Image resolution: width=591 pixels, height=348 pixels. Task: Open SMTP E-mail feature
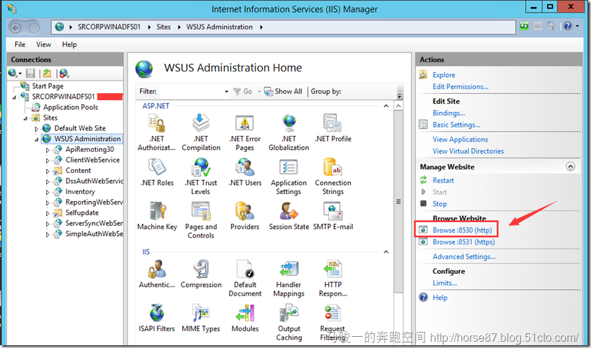(x=333, y=216)
